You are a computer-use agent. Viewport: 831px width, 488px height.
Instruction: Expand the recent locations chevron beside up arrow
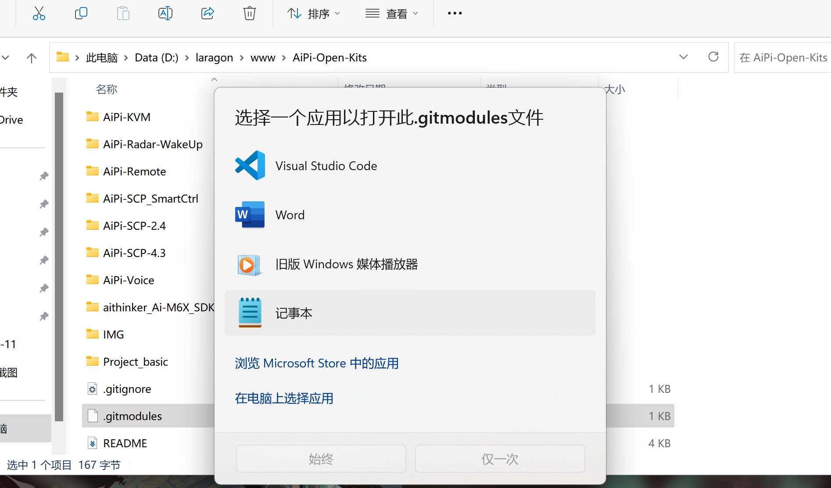5,57
